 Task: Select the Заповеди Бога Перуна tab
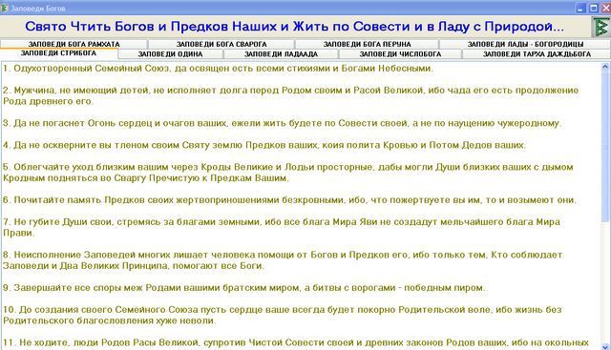pos(367,44)
